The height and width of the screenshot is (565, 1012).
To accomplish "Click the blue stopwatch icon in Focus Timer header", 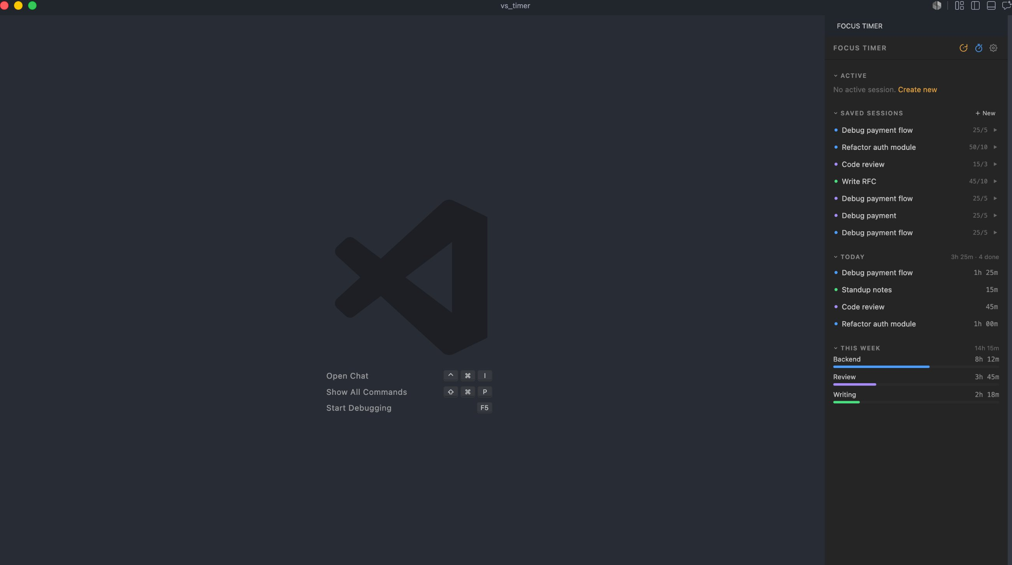I will tap(979, 48).
